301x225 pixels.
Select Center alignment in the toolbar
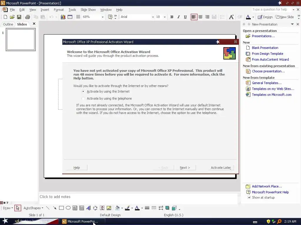pyautogui.click(x=200, y=17)
